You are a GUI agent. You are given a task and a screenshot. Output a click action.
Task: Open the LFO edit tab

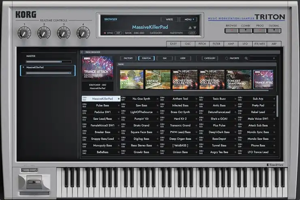point(245,44)
